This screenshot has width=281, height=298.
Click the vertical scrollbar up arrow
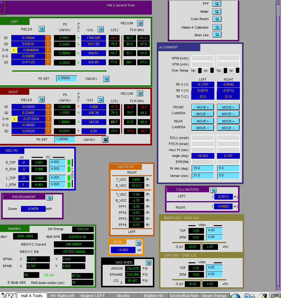[x=278, y=3]
